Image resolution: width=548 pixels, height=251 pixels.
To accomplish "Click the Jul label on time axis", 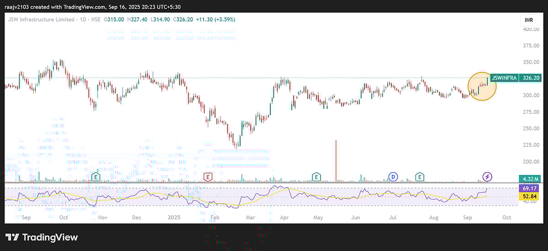I will (393, 218).
